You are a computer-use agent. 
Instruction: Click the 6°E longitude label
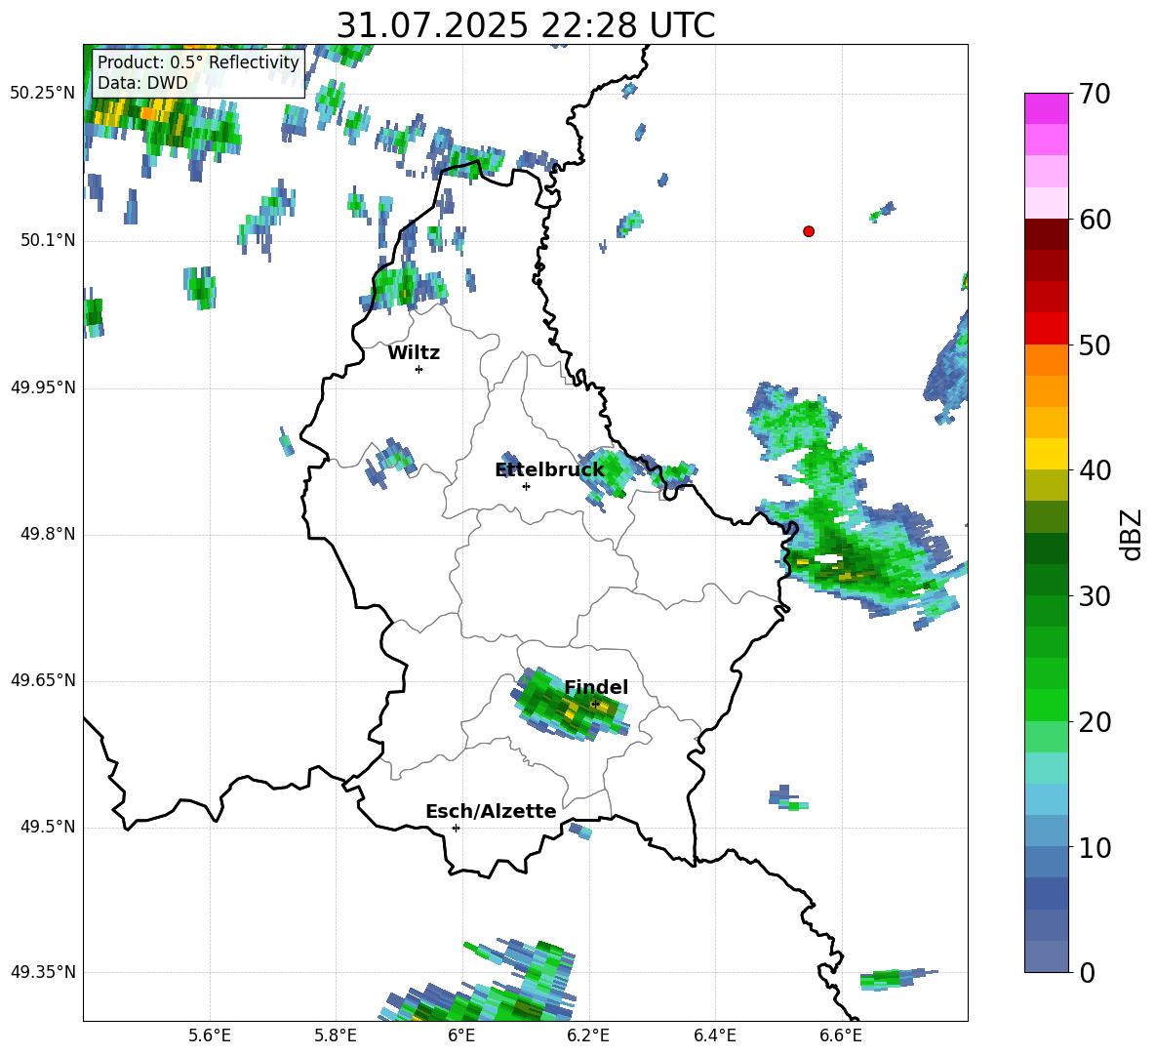tap(461, 1035)
